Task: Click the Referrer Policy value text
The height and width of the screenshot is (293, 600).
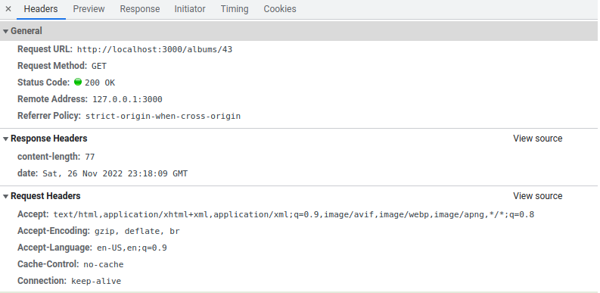Action: tap(163, 116)
